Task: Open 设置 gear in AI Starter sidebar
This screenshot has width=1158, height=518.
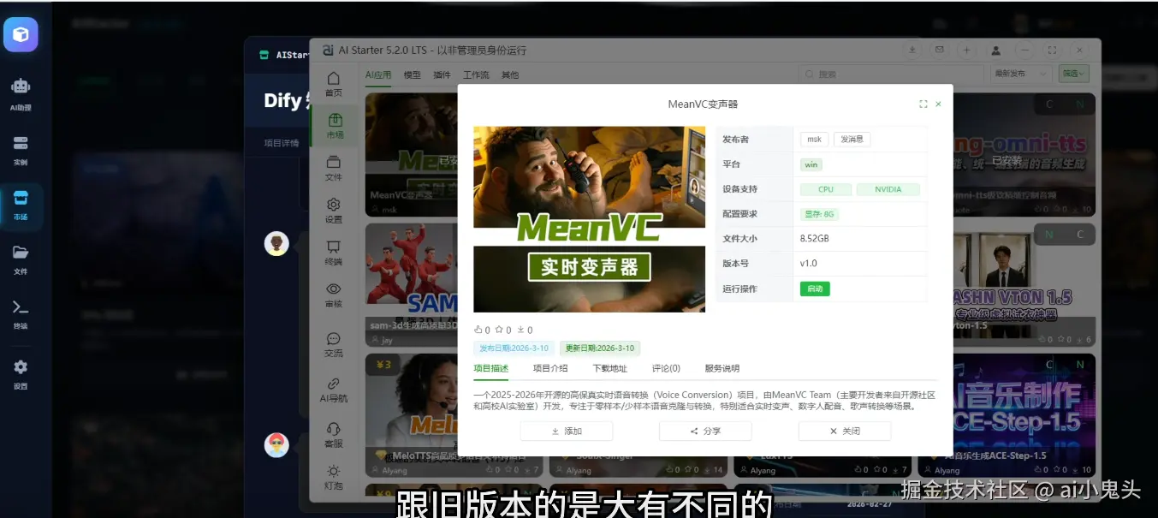Action: coord(334,211)
